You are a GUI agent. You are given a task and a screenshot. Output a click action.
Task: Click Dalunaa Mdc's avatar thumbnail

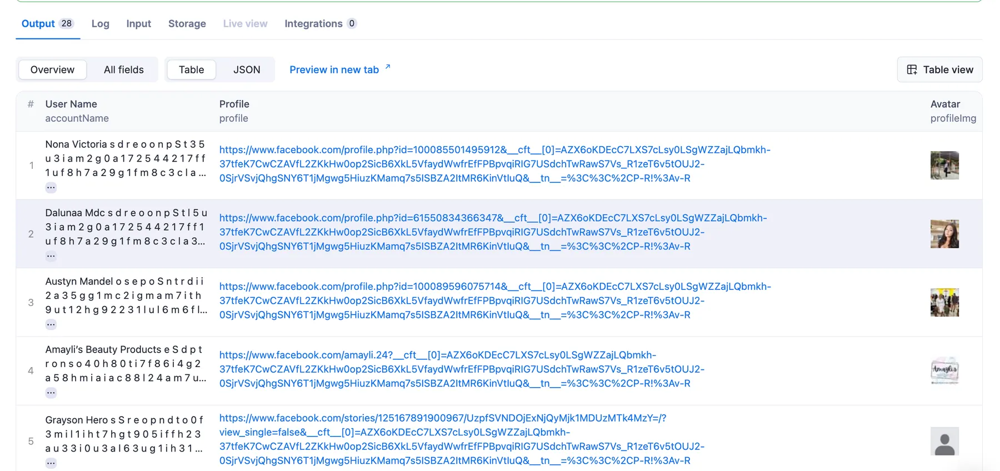pos(944,233)
